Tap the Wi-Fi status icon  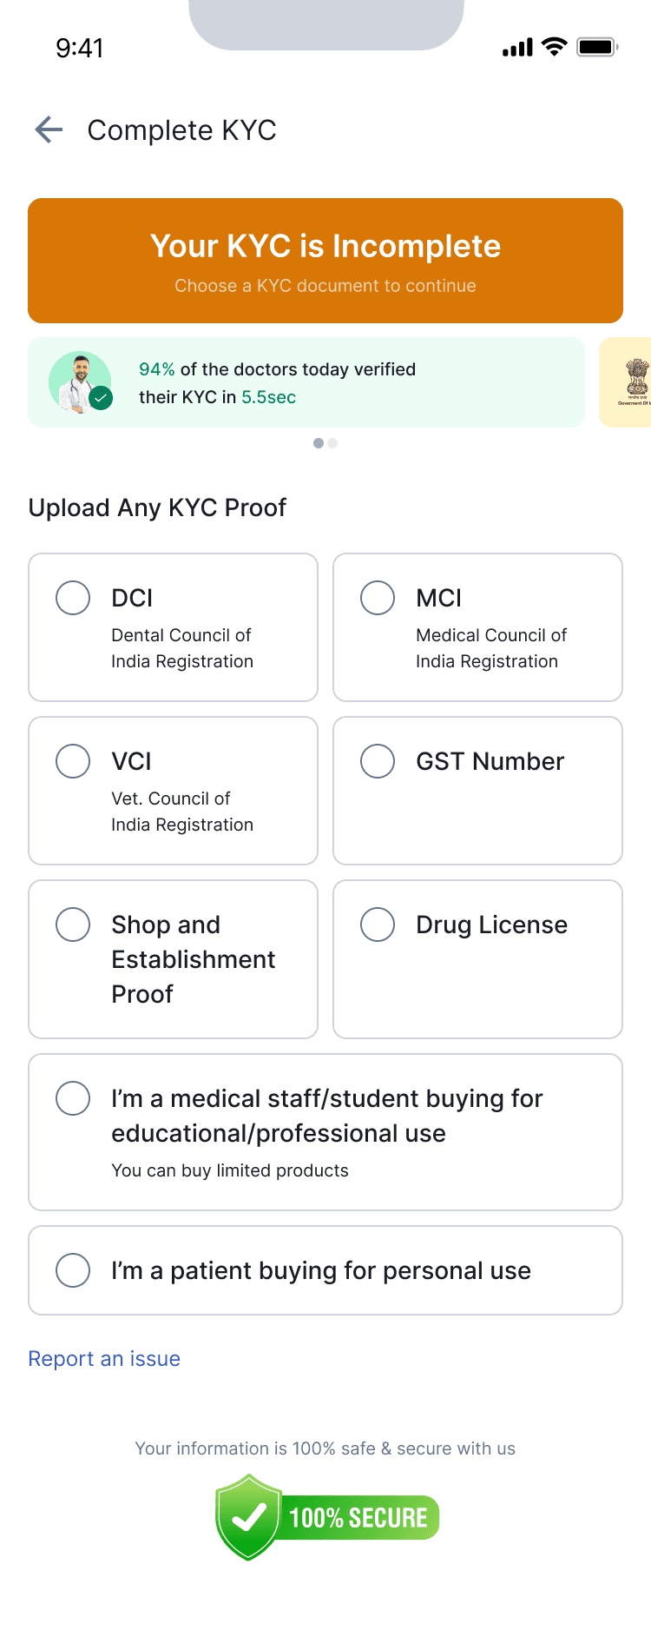pos(553,47)
